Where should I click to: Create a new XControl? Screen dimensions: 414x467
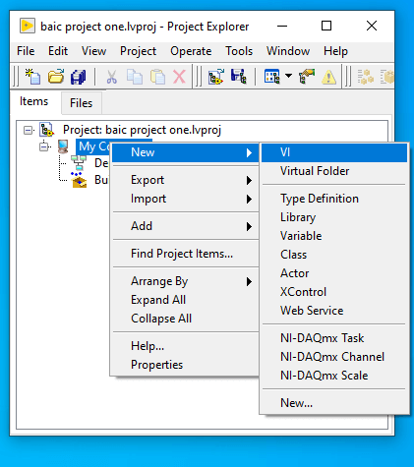334,292
